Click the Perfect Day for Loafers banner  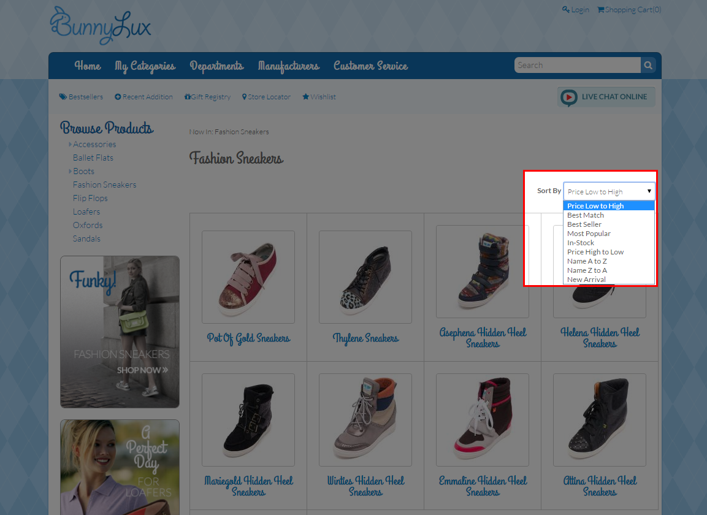(x=120, y=467)
